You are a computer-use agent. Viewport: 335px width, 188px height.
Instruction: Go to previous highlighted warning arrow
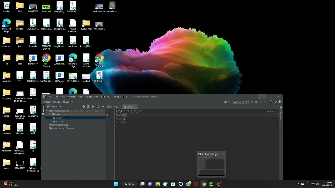point(273,111)
